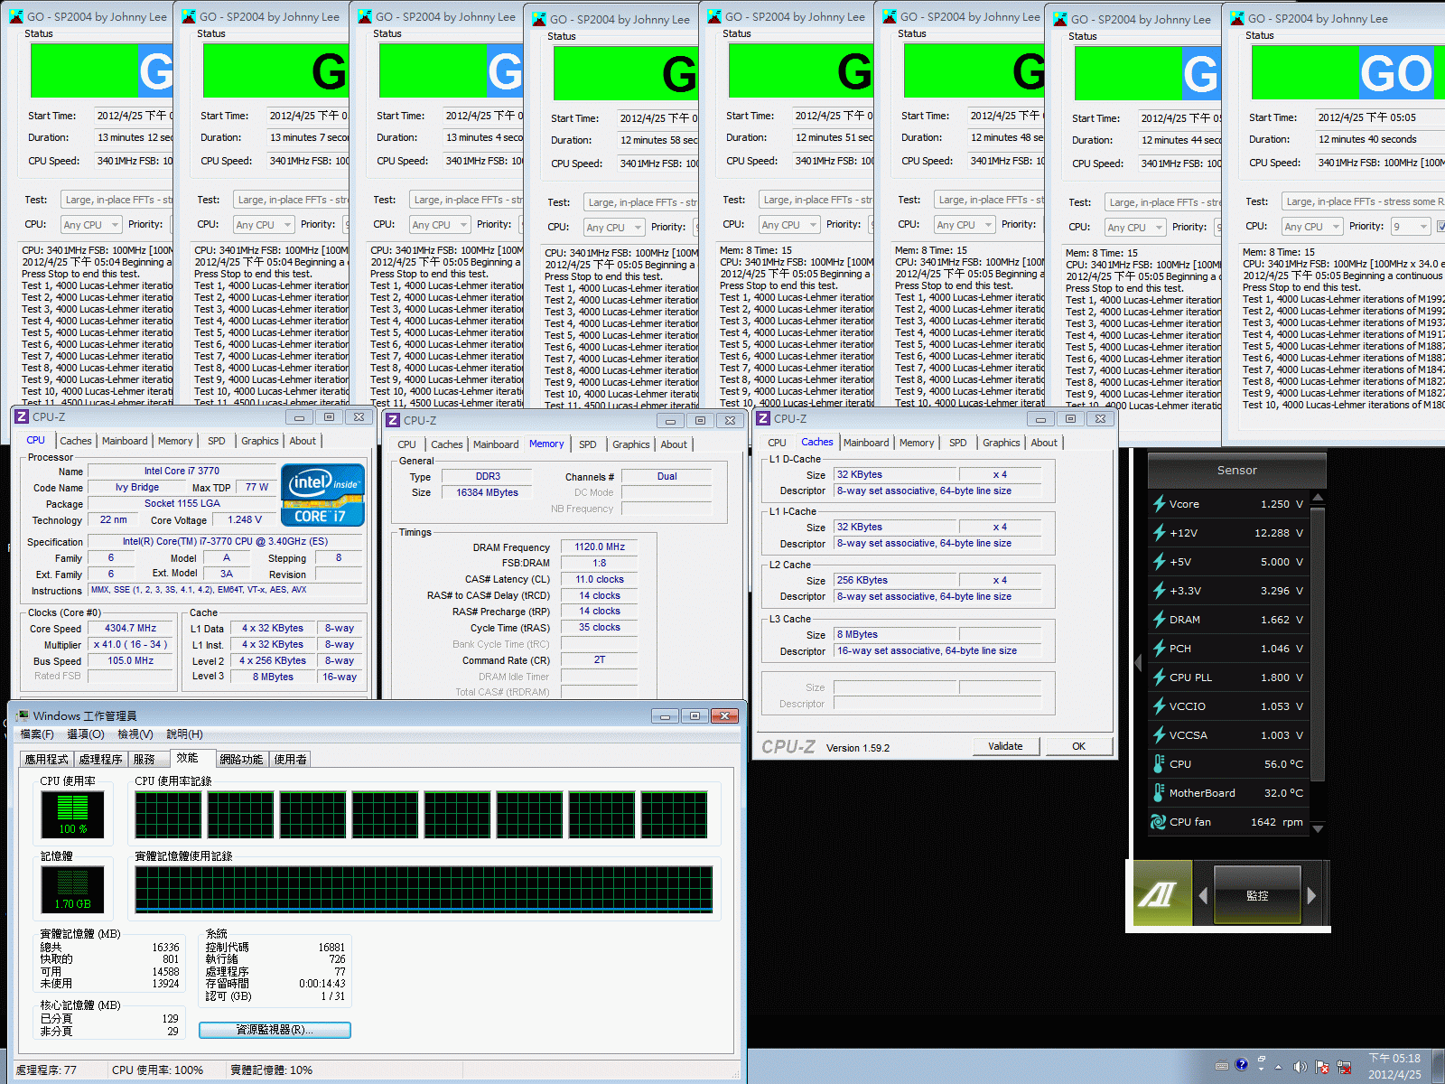Click the CPU-Z Caches window title icon
The width and height of the screenshot is (1445, 1084).
coord(763,419)
